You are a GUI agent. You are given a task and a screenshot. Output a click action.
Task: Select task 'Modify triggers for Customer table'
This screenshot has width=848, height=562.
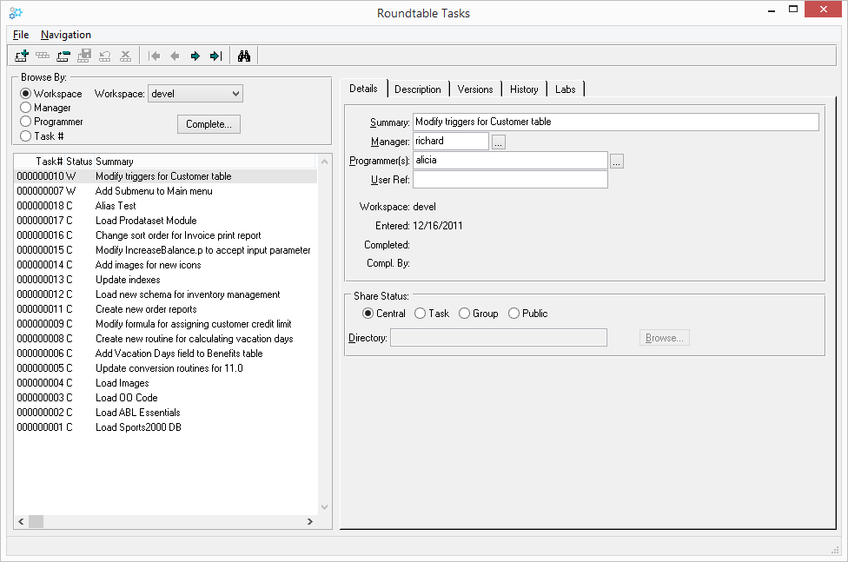(x=165, y=176)
